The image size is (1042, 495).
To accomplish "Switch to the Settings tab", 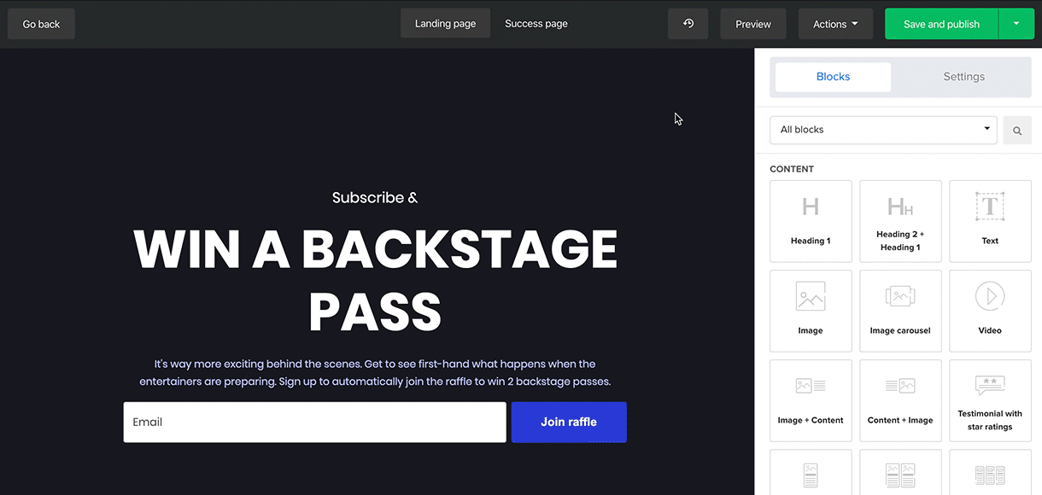I will pos(963,77).
